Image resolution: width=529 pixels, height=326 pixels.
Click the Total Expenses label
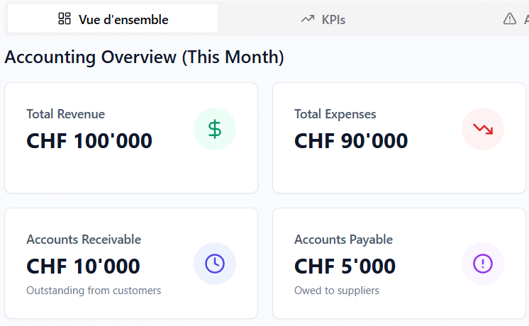tap(335, 114)
